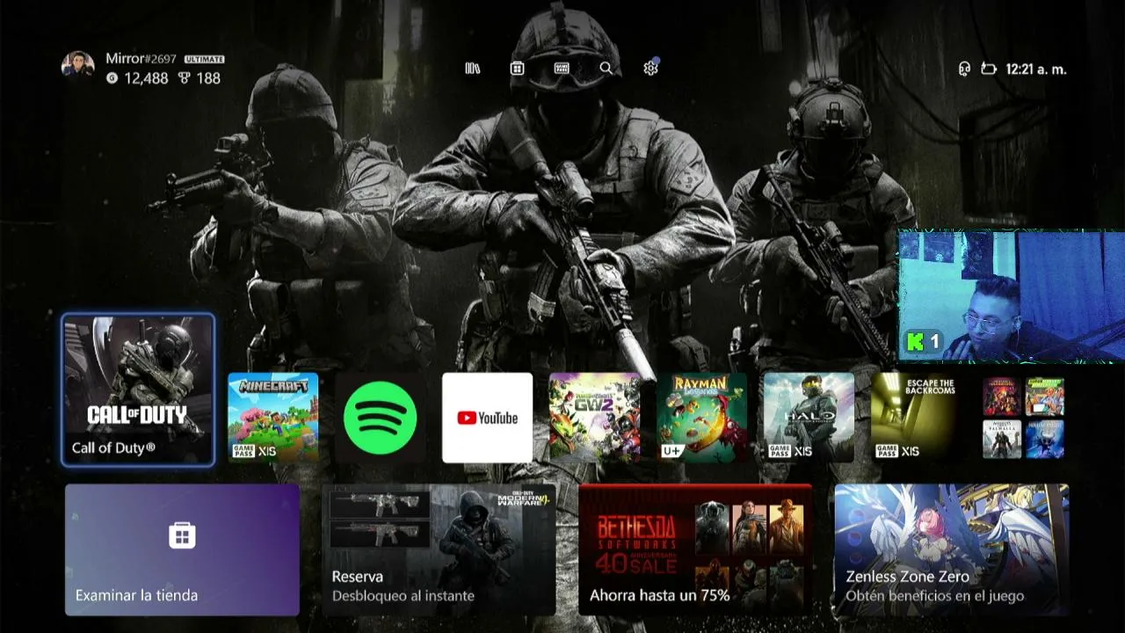Viewport: 1125px width, 633px height.
Task: Launch the YouTube app tile
Action: [488, 418]
